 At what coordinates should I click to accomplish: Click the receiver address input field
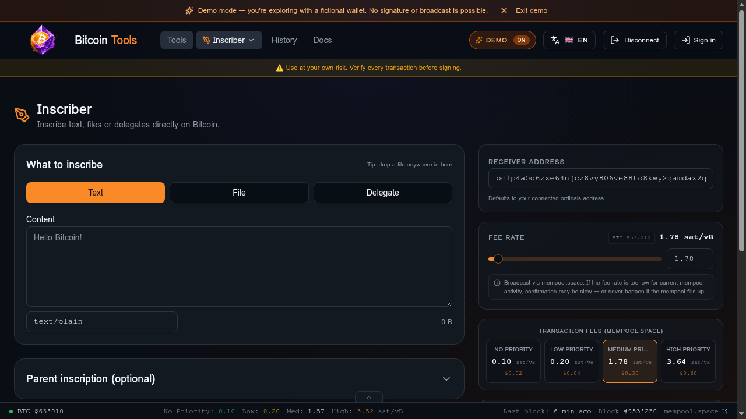point(601,179)
